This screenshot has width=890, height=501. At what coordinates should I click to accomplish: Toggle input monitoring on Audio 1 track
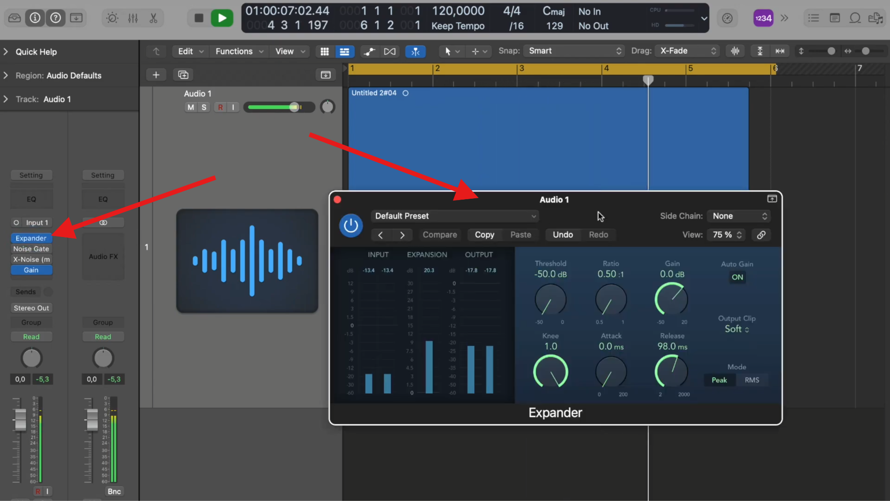pos(233,107)
